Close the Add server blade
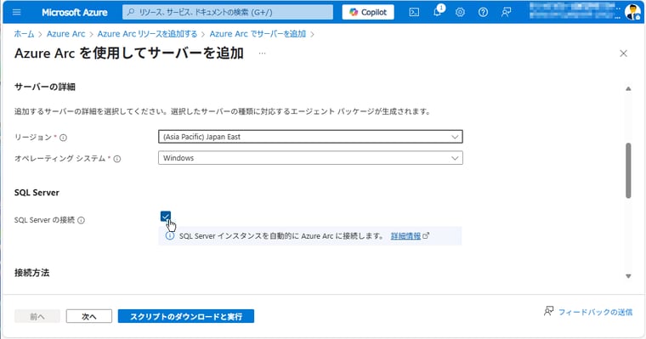Image resolution: width=646 pixels, height=339 pixels. click(623, 54)
